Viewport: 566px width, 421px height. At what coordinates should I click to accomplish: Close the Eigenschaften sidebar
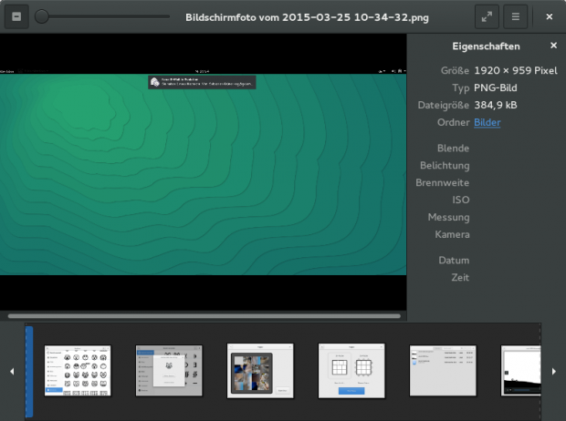click(553, 46)
